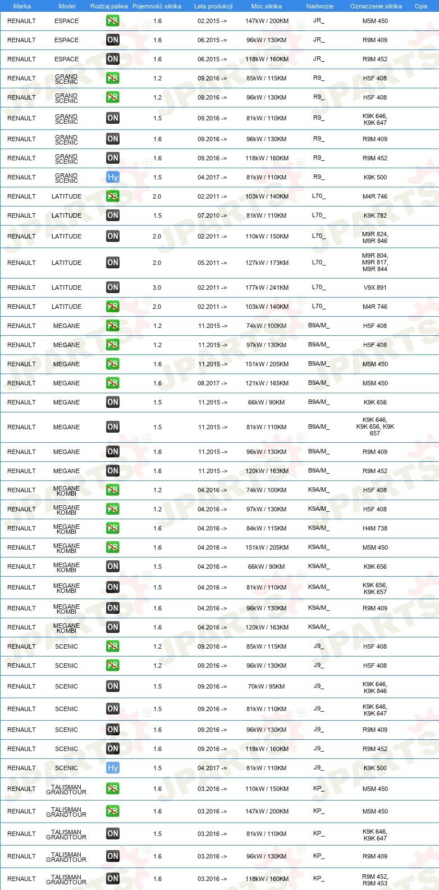
Task: Click RENAULT in the K9K 782 row
Action: click(22, 215)
